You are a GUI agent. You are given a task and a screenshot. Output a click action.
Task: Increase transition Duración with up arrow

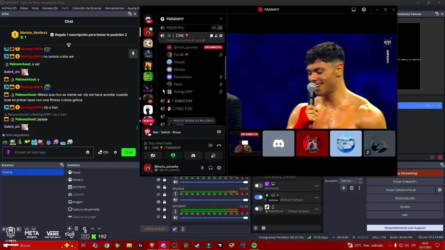click(x=360, y=180)
